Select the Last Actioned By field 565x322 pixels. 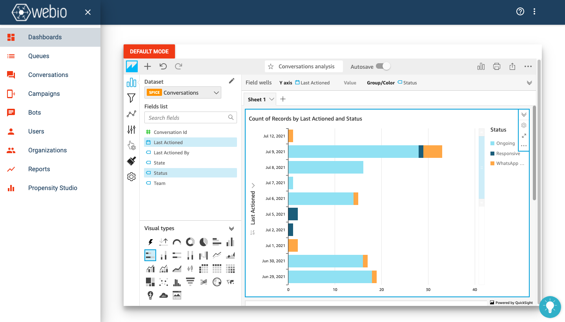pos(171,153)
